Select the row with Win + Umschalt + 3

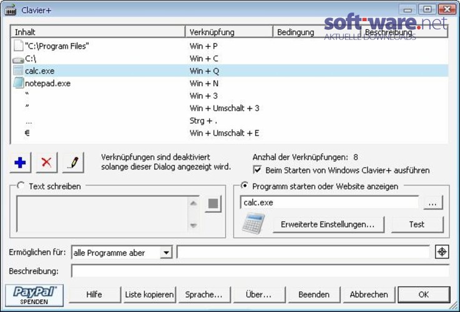230,108
